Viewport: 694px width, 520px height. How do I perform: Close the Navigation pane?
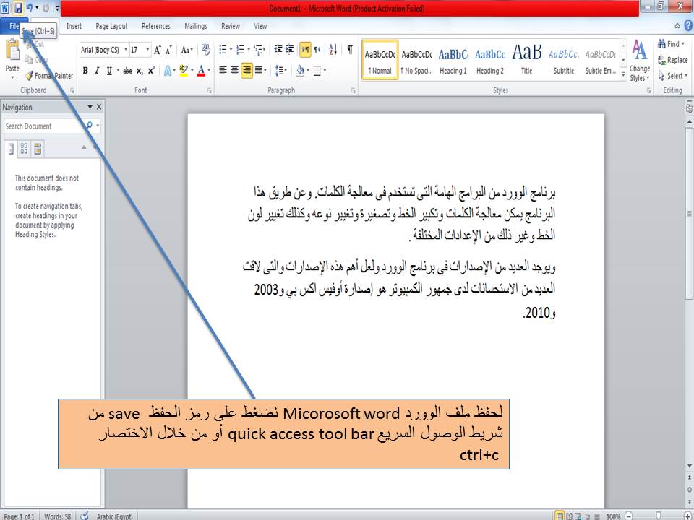pos(99,107)
